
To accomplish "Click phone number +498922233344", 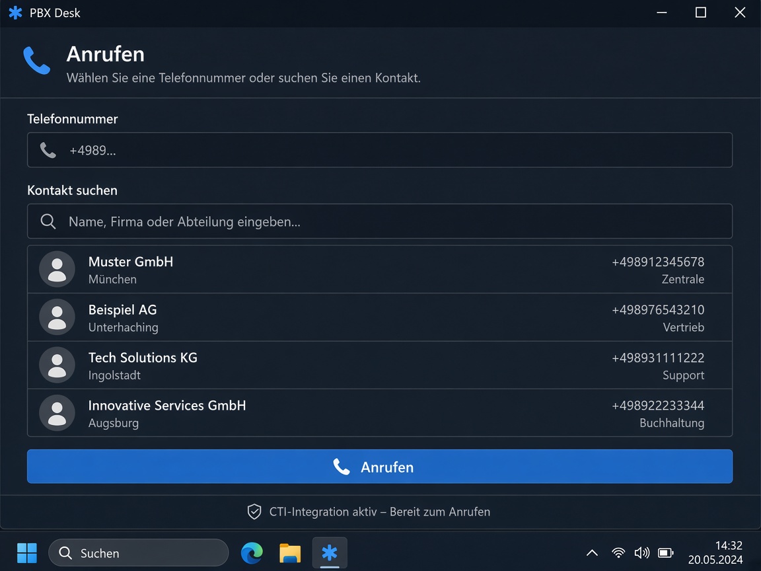I will point(658,405).
